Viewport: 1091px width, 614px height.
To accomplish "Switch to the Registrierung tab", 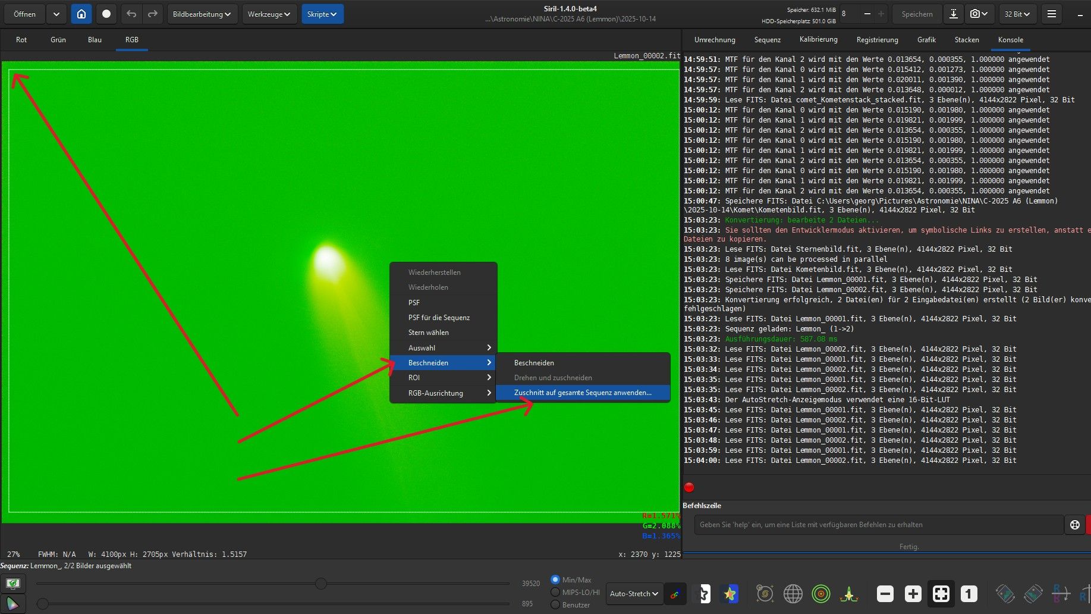I will click(x=877, y=40).
